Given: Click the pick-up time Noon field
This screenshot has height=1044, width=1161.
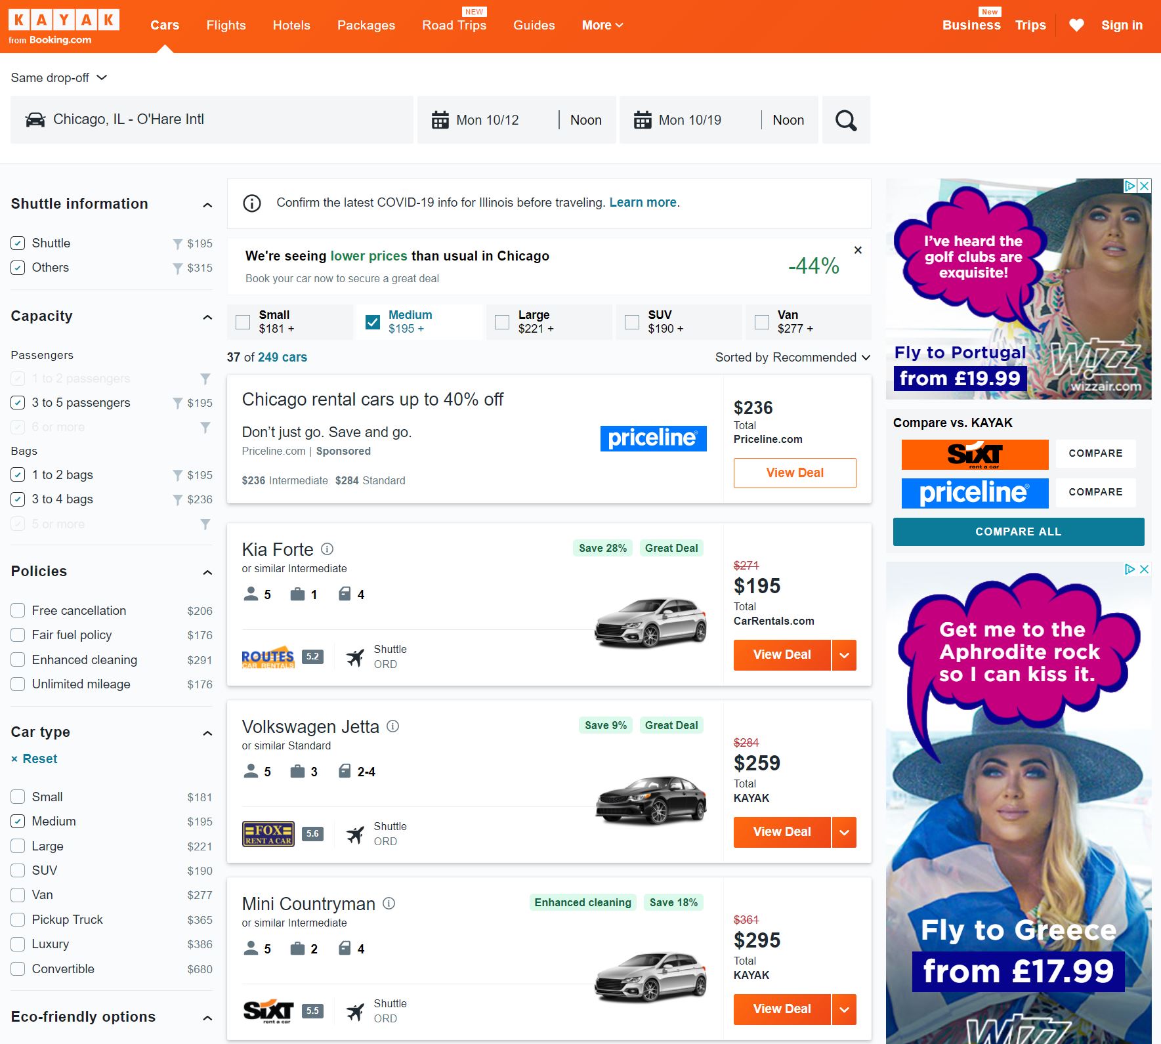Looking at the screenshot, I should pyautogui.click(x=586, y=120).
